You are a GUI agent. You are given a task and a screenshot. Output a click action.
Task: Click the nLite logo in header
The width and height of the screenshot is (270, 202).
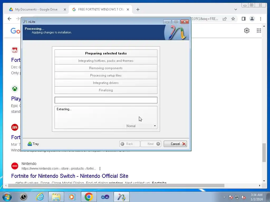[177, 32]
